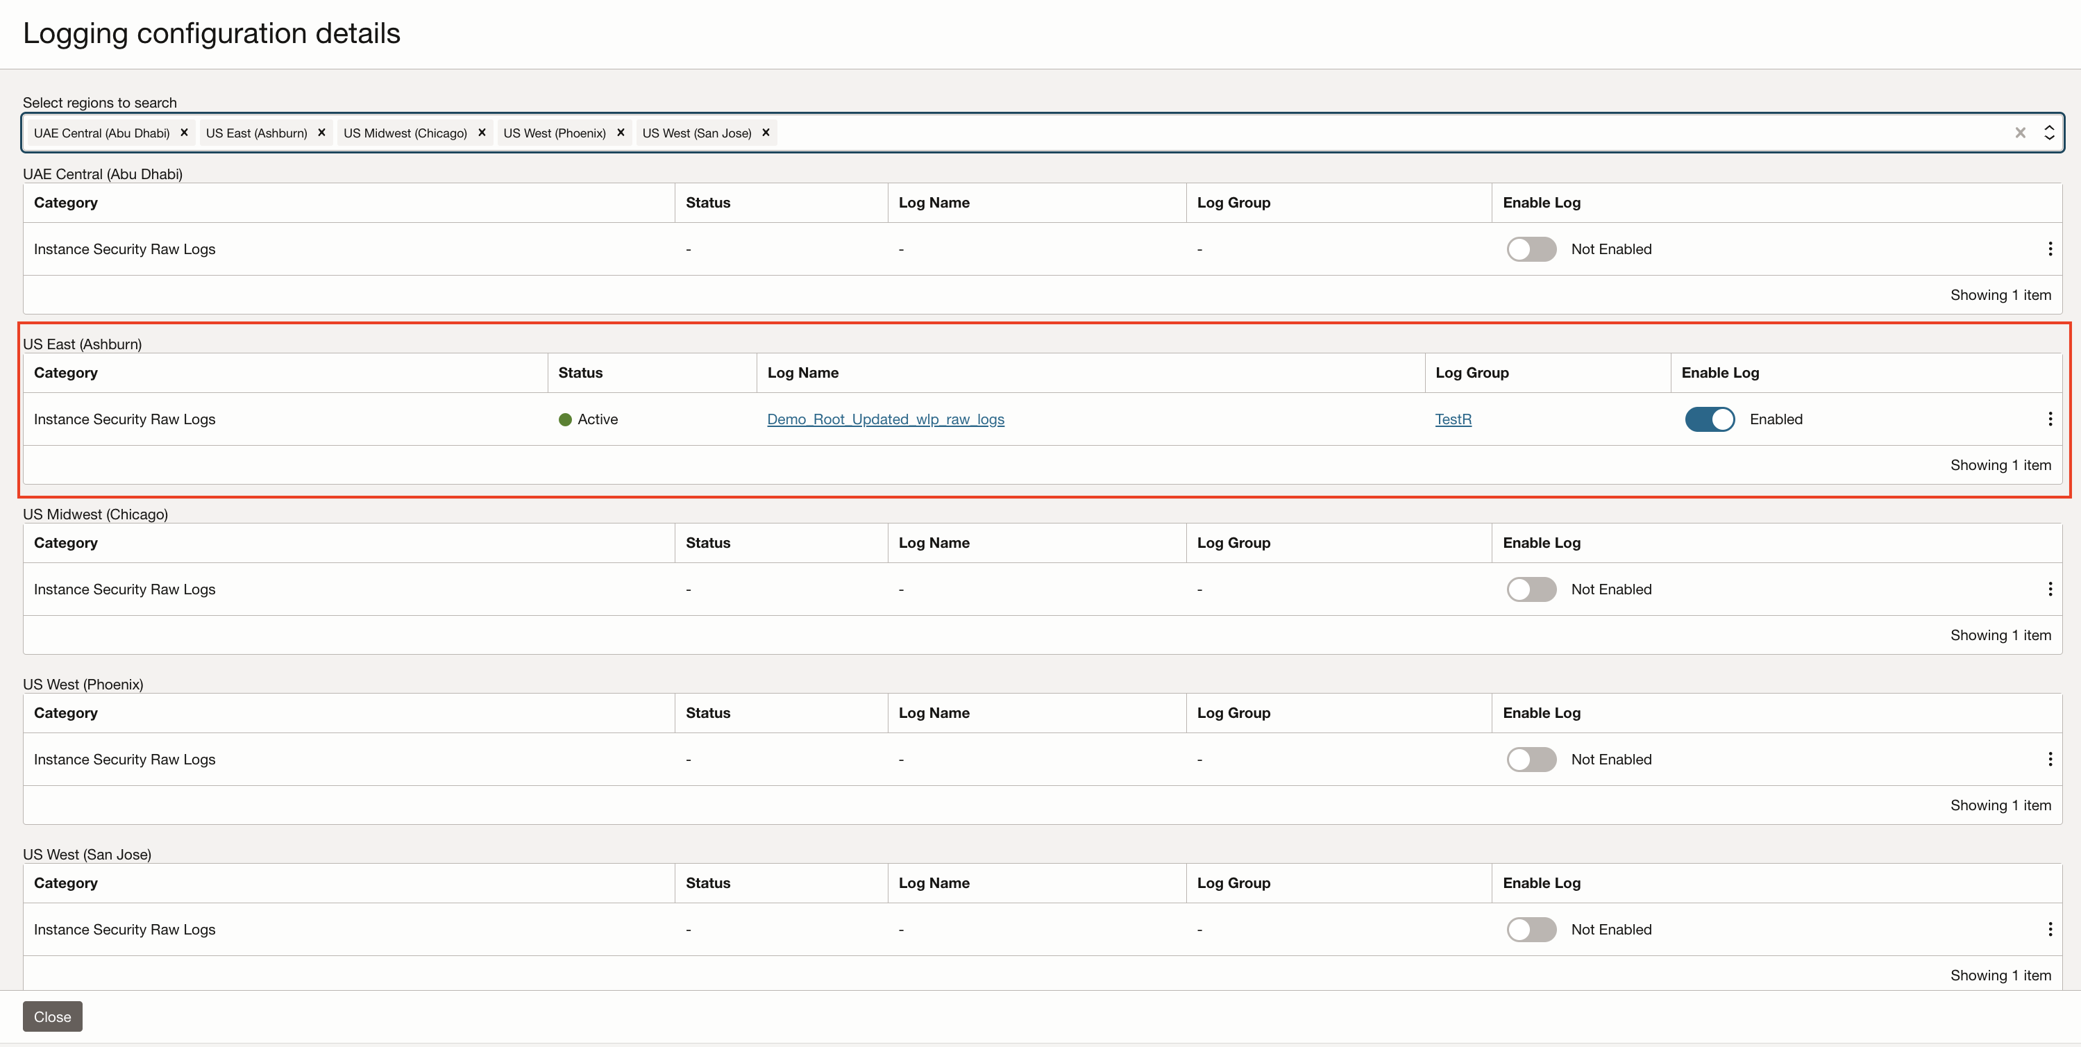
Task: Remove the UAE Central (Abu Dhabi) region chip
Action: (184, 133)
